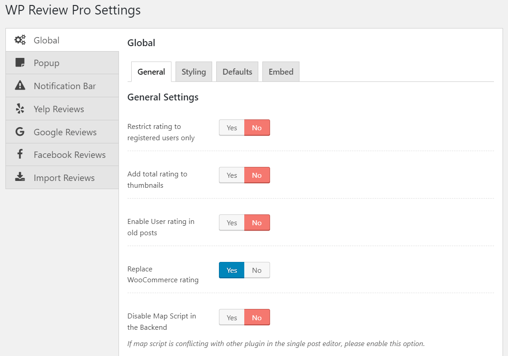508x356 pixels.
Task: Disable the Replace WooCommerce rating option
Action: point(257,270)
